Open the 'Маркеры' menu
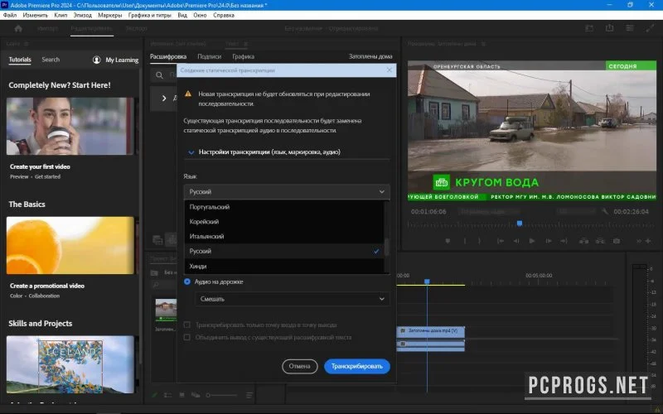 click(x=110, y=15)
